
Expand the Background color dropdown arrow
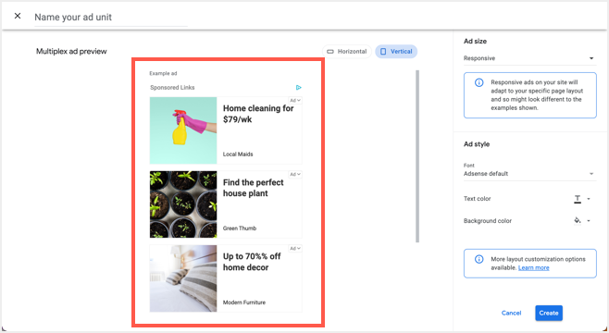(589, 220)
